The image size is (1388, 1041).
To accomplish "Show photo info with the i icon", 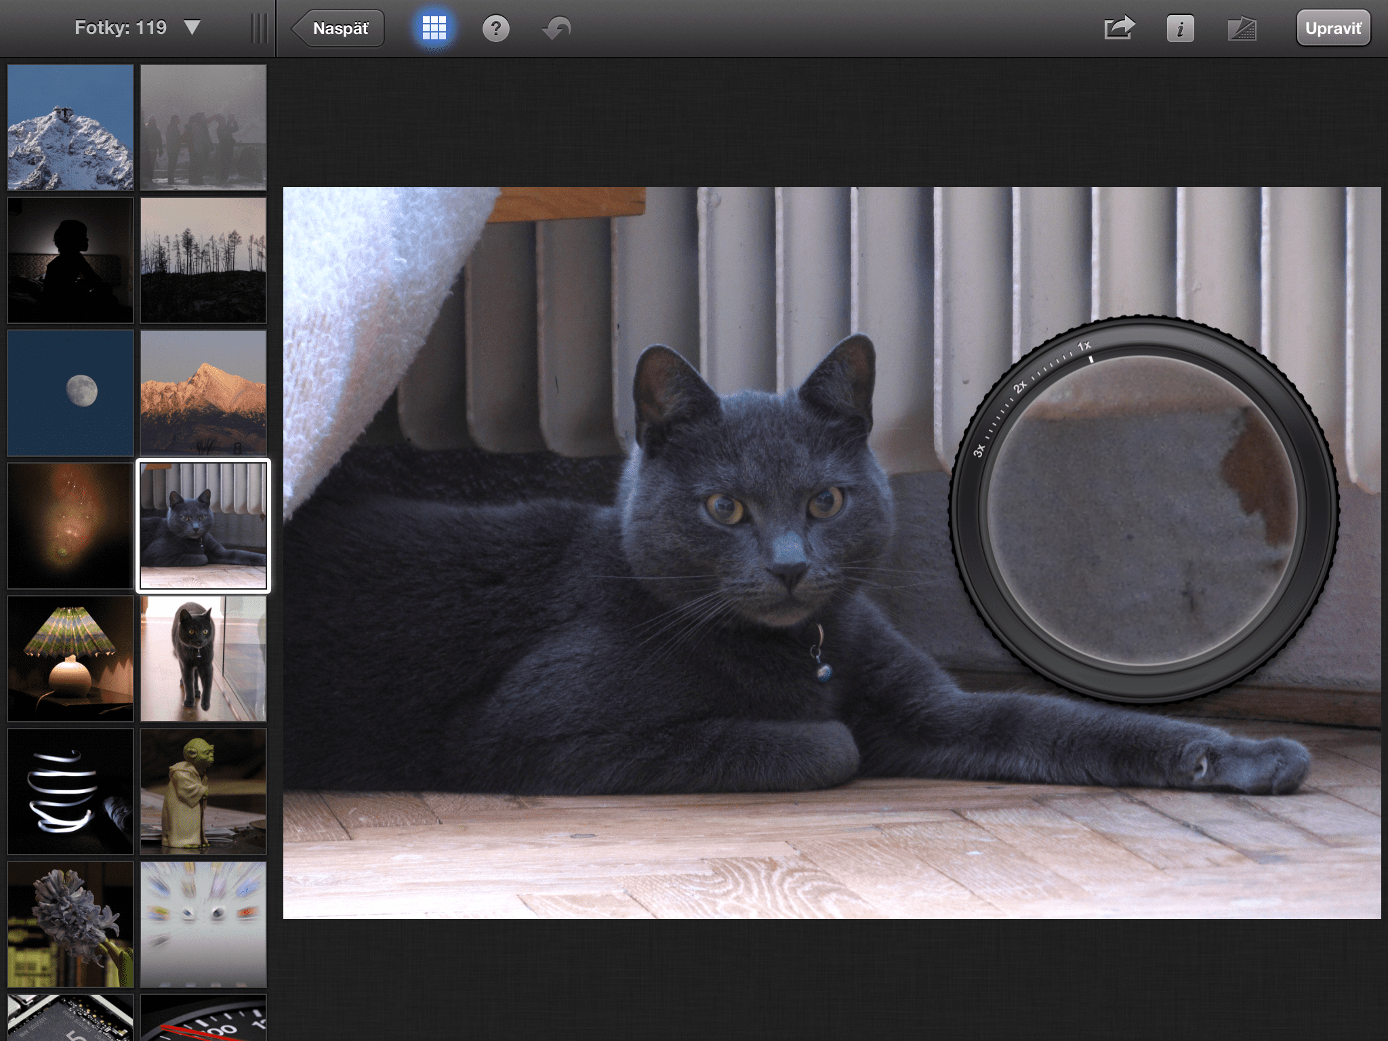I will [x=1180, y=28].
